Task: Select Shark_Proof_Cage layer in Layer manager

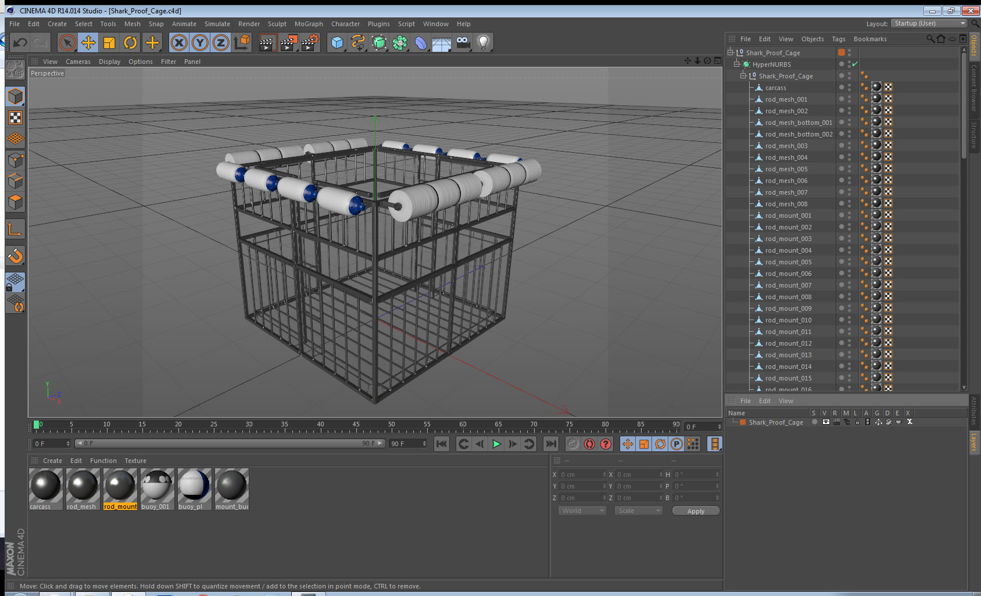Action: click(x=776, y=422)
